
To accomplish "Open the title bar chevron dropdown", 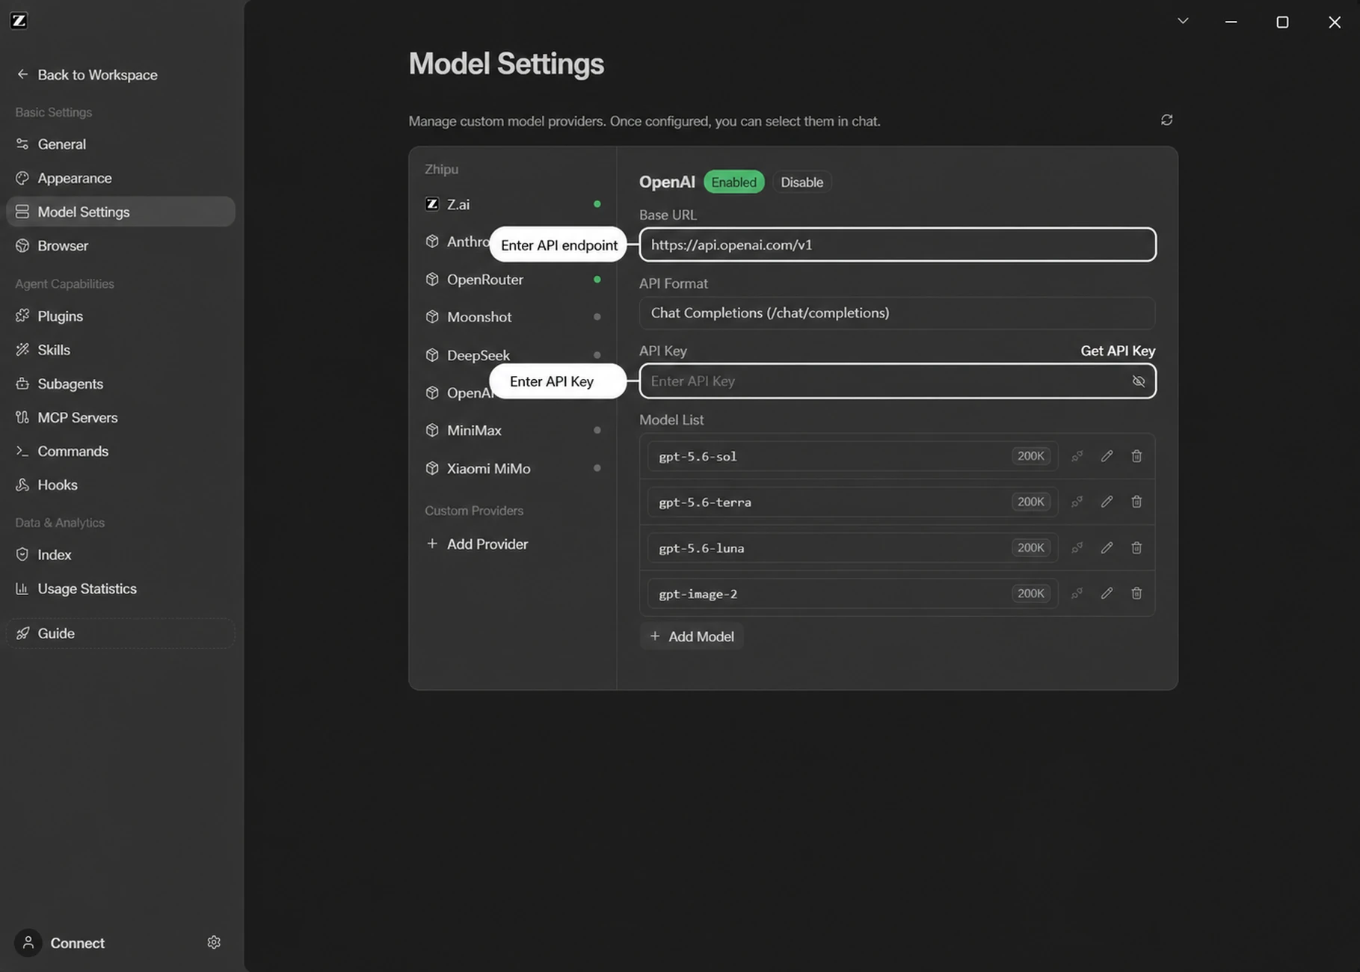I will click(1183, 21).
